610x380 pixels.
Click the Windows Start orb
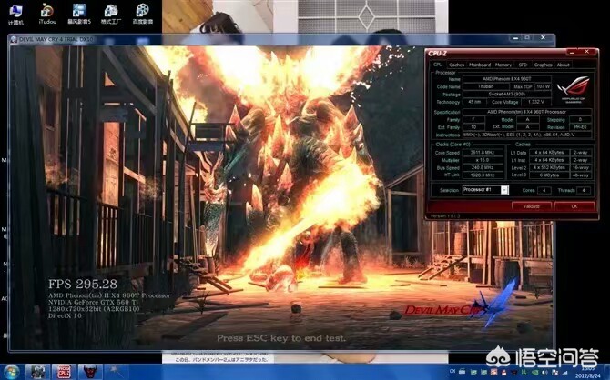(12, 372)
